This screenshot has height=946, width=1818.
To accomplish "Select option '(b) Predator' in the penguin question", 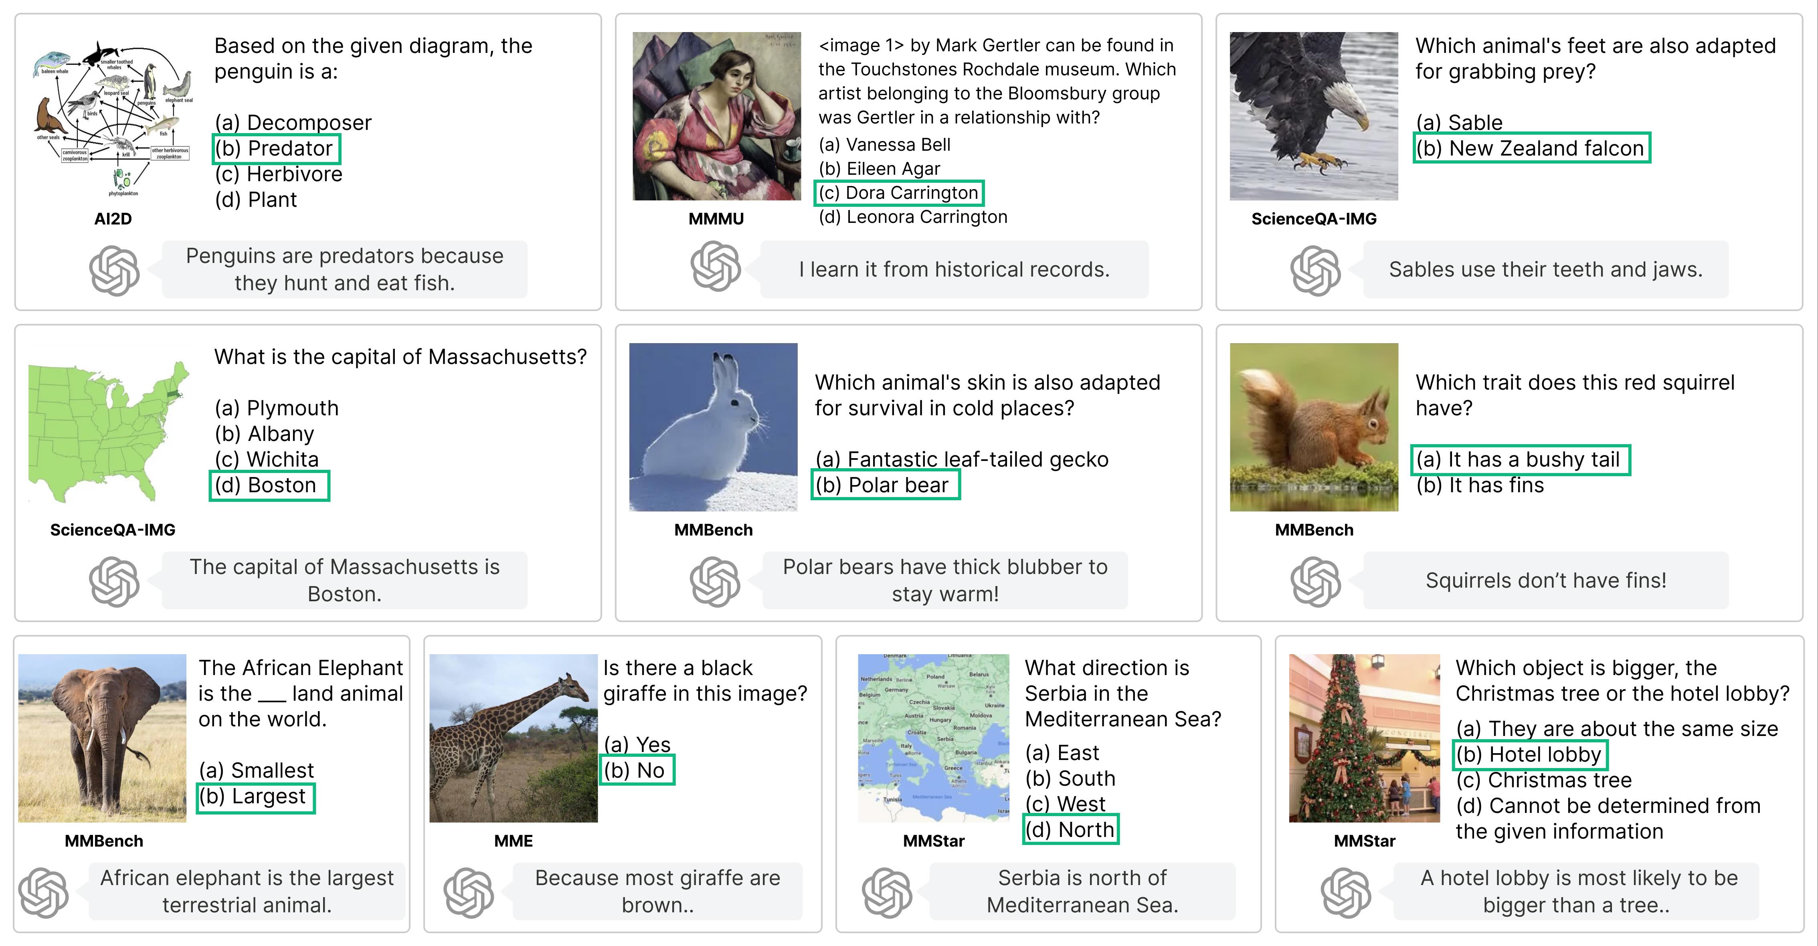I will tap(277, 149).
